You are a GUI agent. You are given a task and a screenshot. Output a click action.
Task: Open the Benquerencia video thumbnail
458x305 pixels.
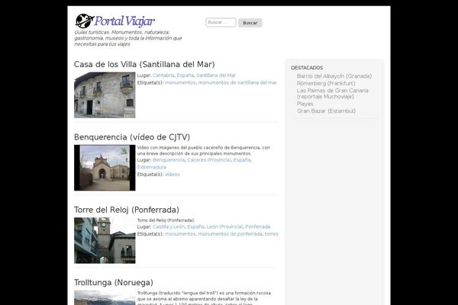point(105,168)
